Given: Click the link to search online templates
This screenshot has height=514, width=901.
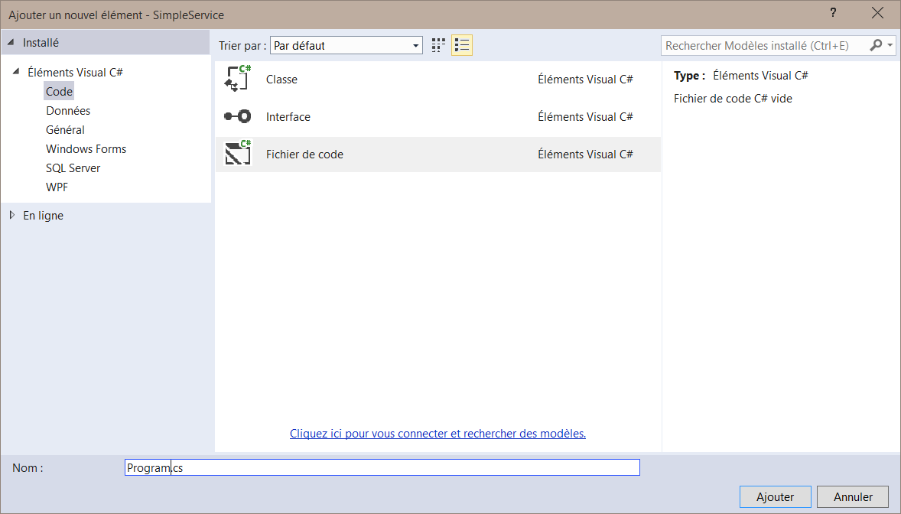Looking at the screenshot, I should click(x=437, y=434).
